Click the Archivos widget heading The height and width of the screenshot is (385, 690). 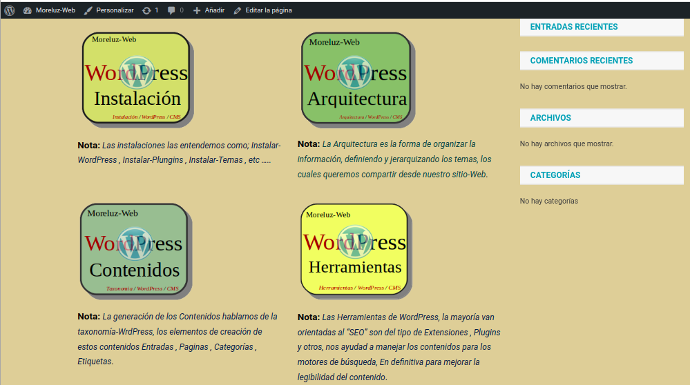point(550,118)
